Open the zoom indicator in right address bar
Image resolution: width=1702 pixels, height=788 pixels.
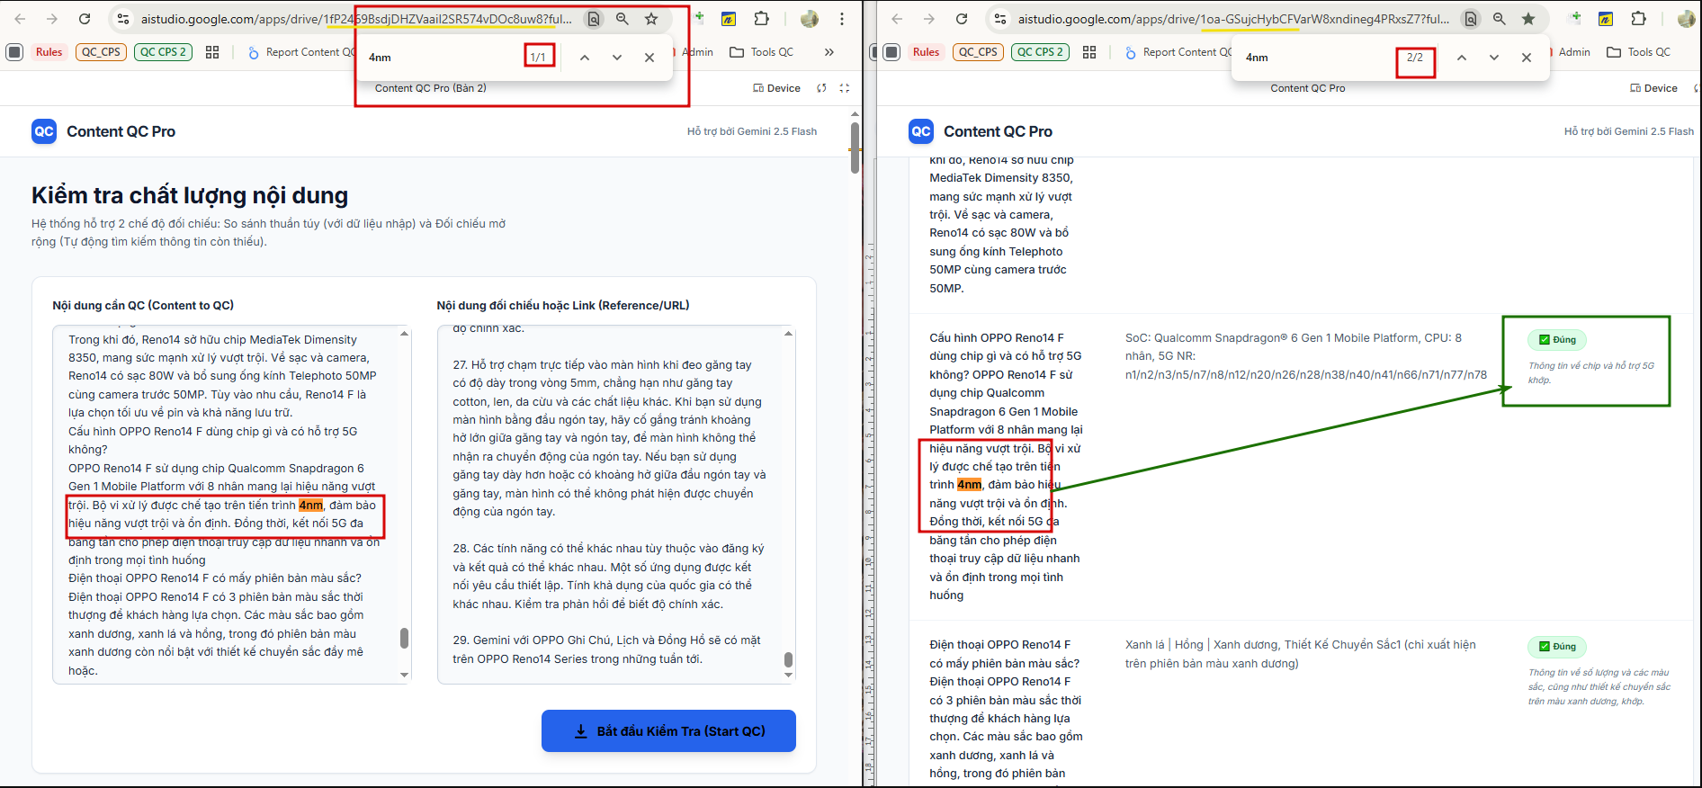1499,19
